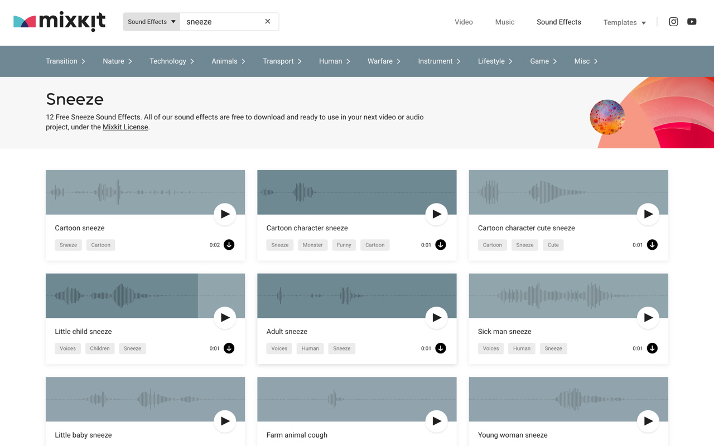
Task: Play the Young woman sneeze sound
Action: [x=648, y=421]
